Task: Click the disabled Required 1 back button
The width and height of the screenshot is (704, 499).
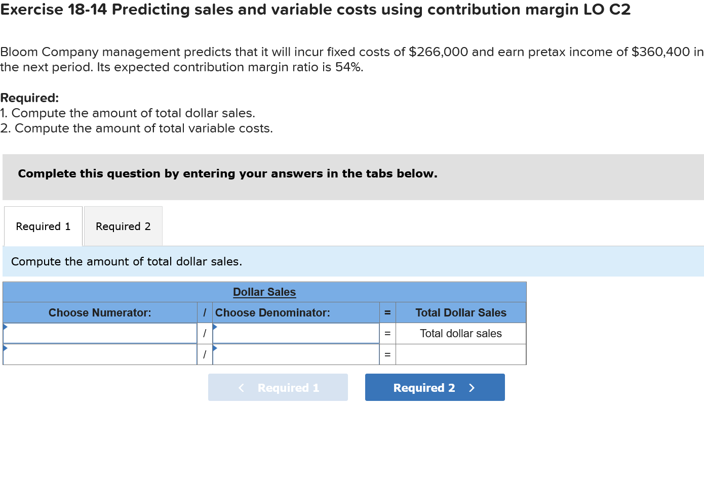Action: point(278,387)
